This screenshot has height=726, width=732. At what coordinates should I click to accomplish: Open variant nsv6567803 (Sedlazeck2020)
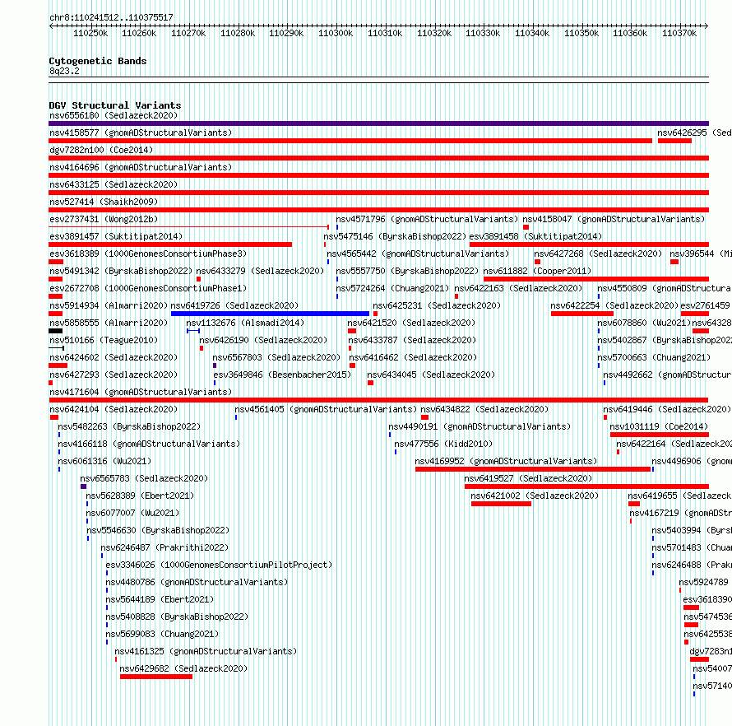276,357
